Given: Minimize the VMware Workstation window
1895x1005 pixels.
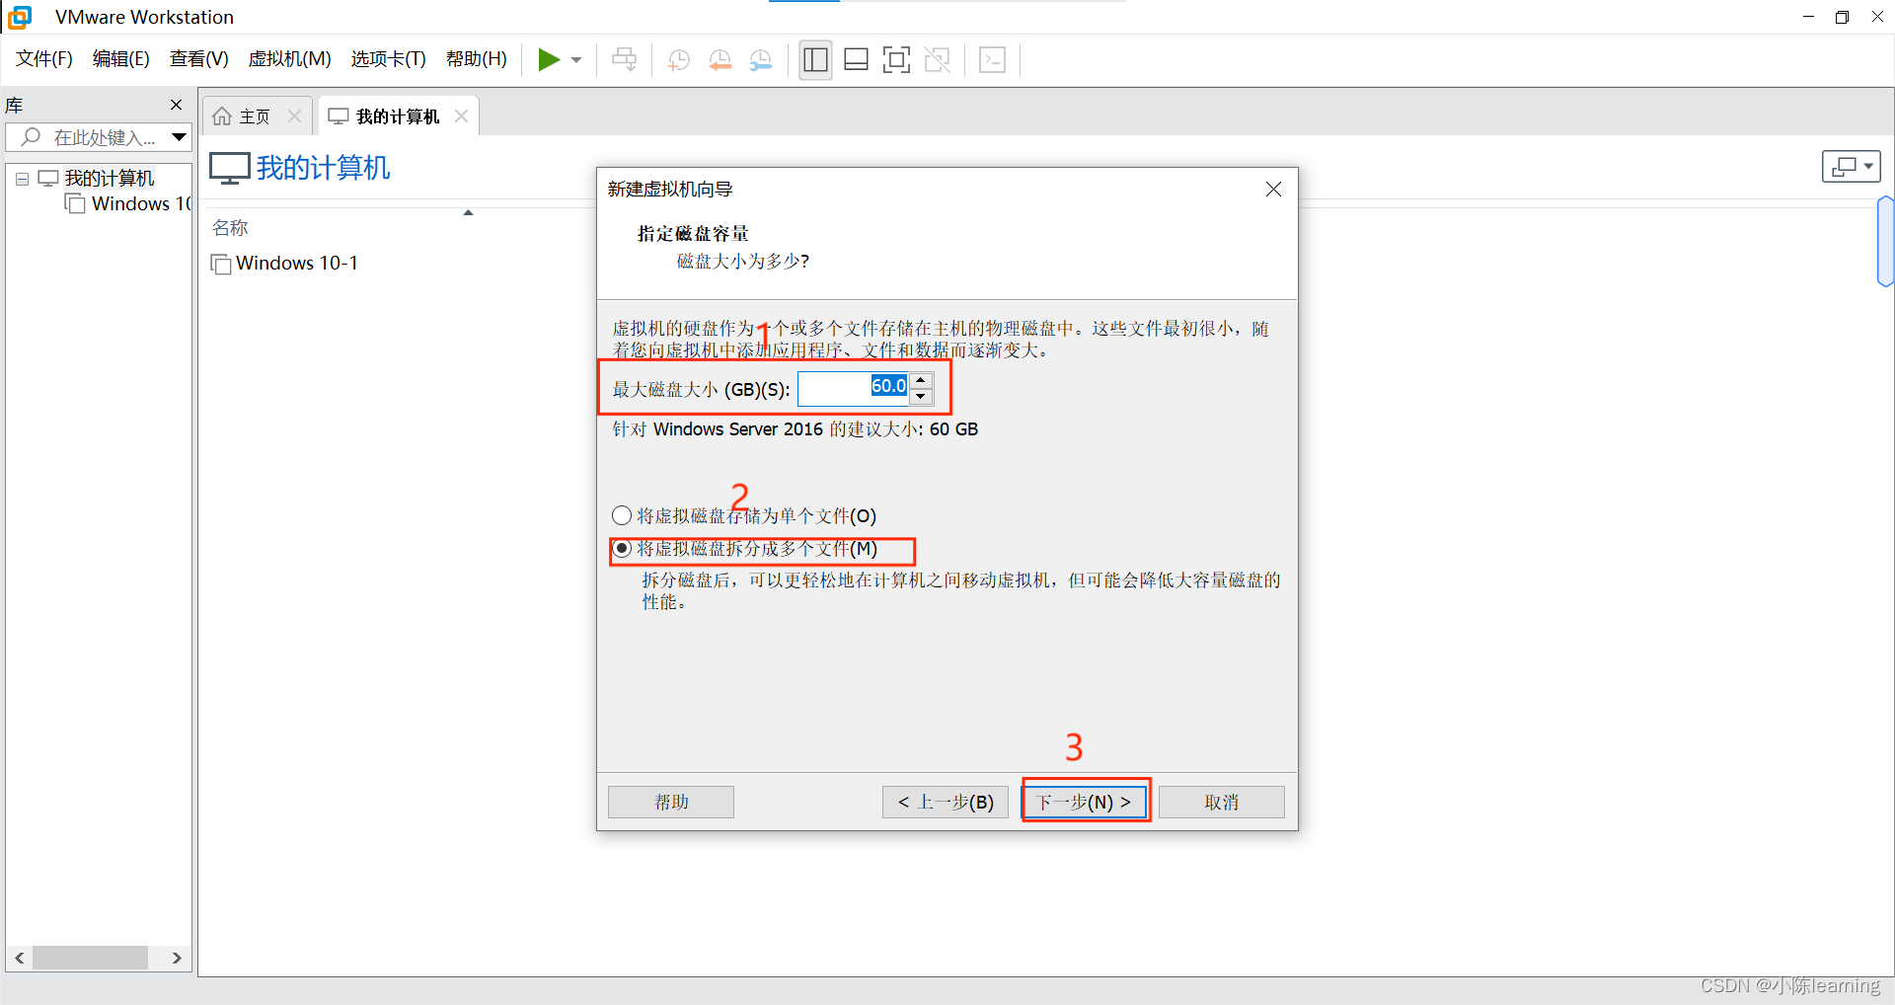Looking at the screenshot, I should click(x=1808, y=17).
